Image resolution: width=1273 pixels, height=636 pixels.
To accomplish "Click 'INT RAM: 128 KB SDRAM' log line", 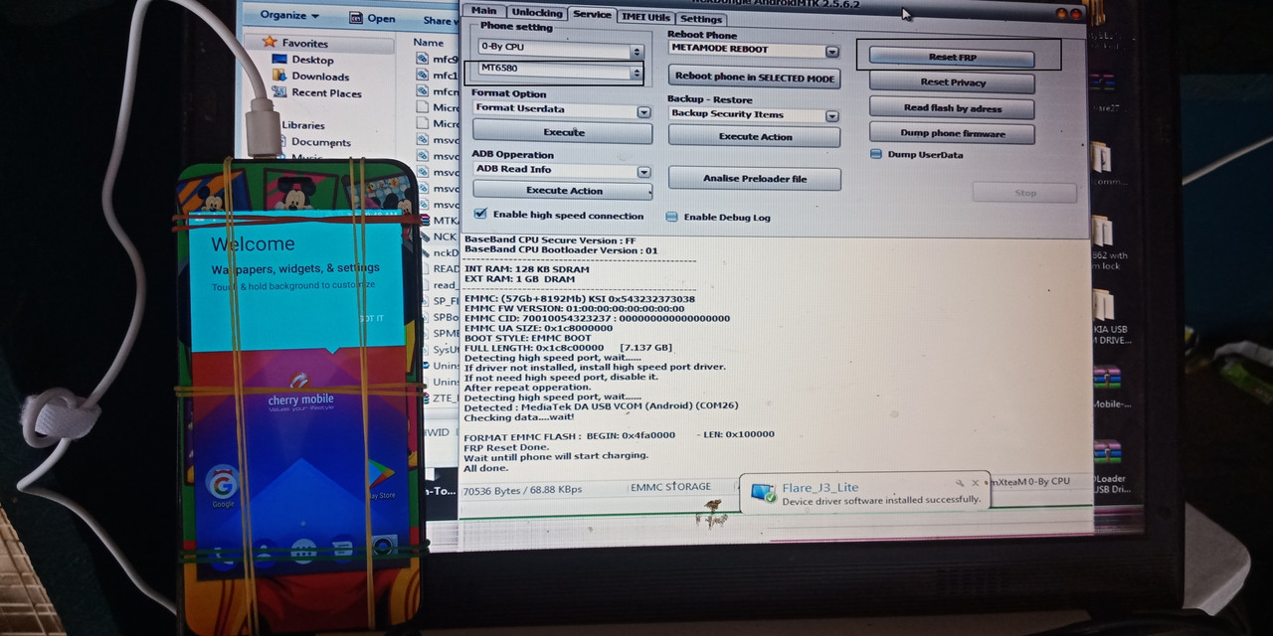I will pos(526,269).
